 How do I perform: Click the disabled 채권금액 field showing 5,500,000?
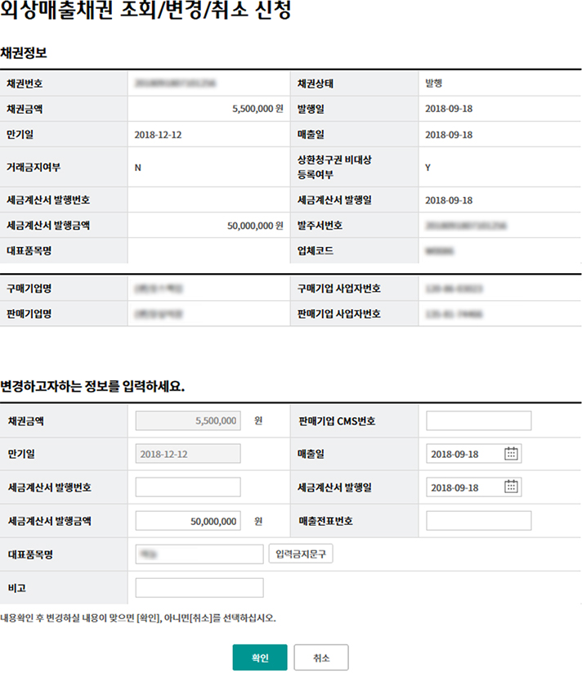(188, 421)
